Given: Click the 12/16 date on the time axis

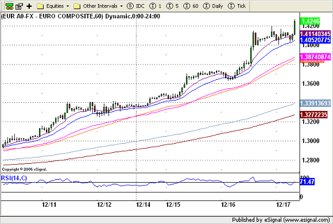Looking at the screenshot, I should click(x=229, y=204).
